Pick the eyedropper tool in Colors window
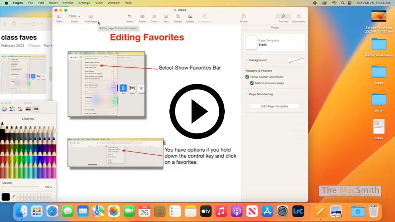 click(13, 197)
